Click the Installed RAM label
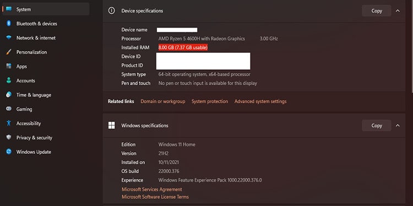 135,48
